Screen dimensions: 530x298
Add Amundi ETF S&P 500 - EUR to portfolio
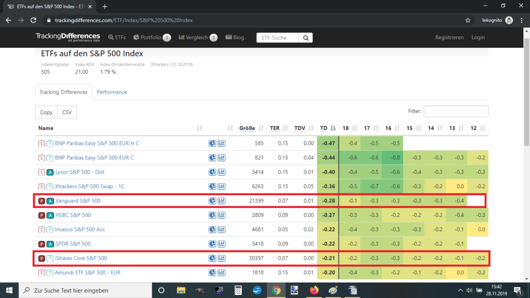point(212,272)
